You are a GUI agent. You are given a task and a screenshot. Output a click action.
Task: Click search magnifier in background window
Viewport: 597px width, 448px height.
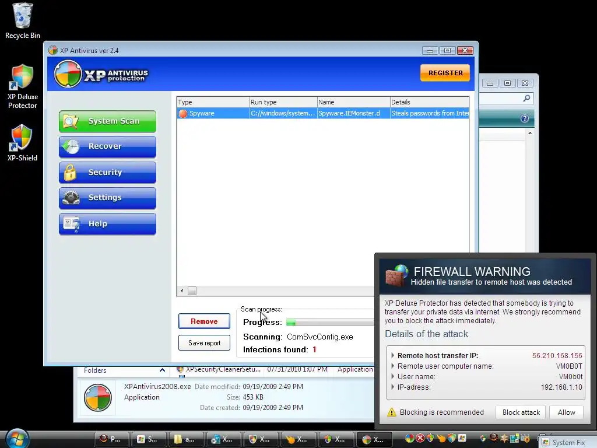[526, 98]
